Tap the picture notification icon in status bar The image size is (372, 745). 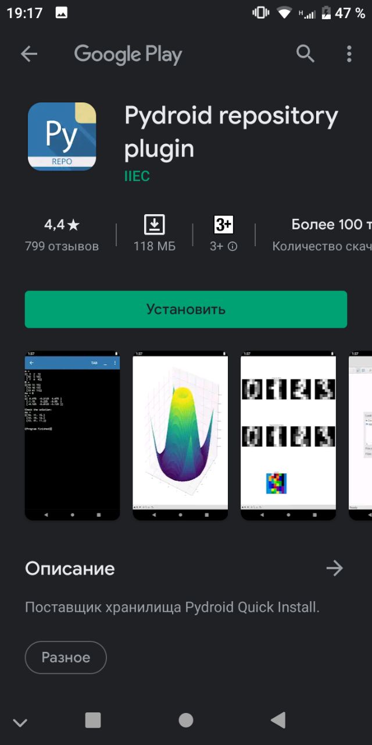62,13
